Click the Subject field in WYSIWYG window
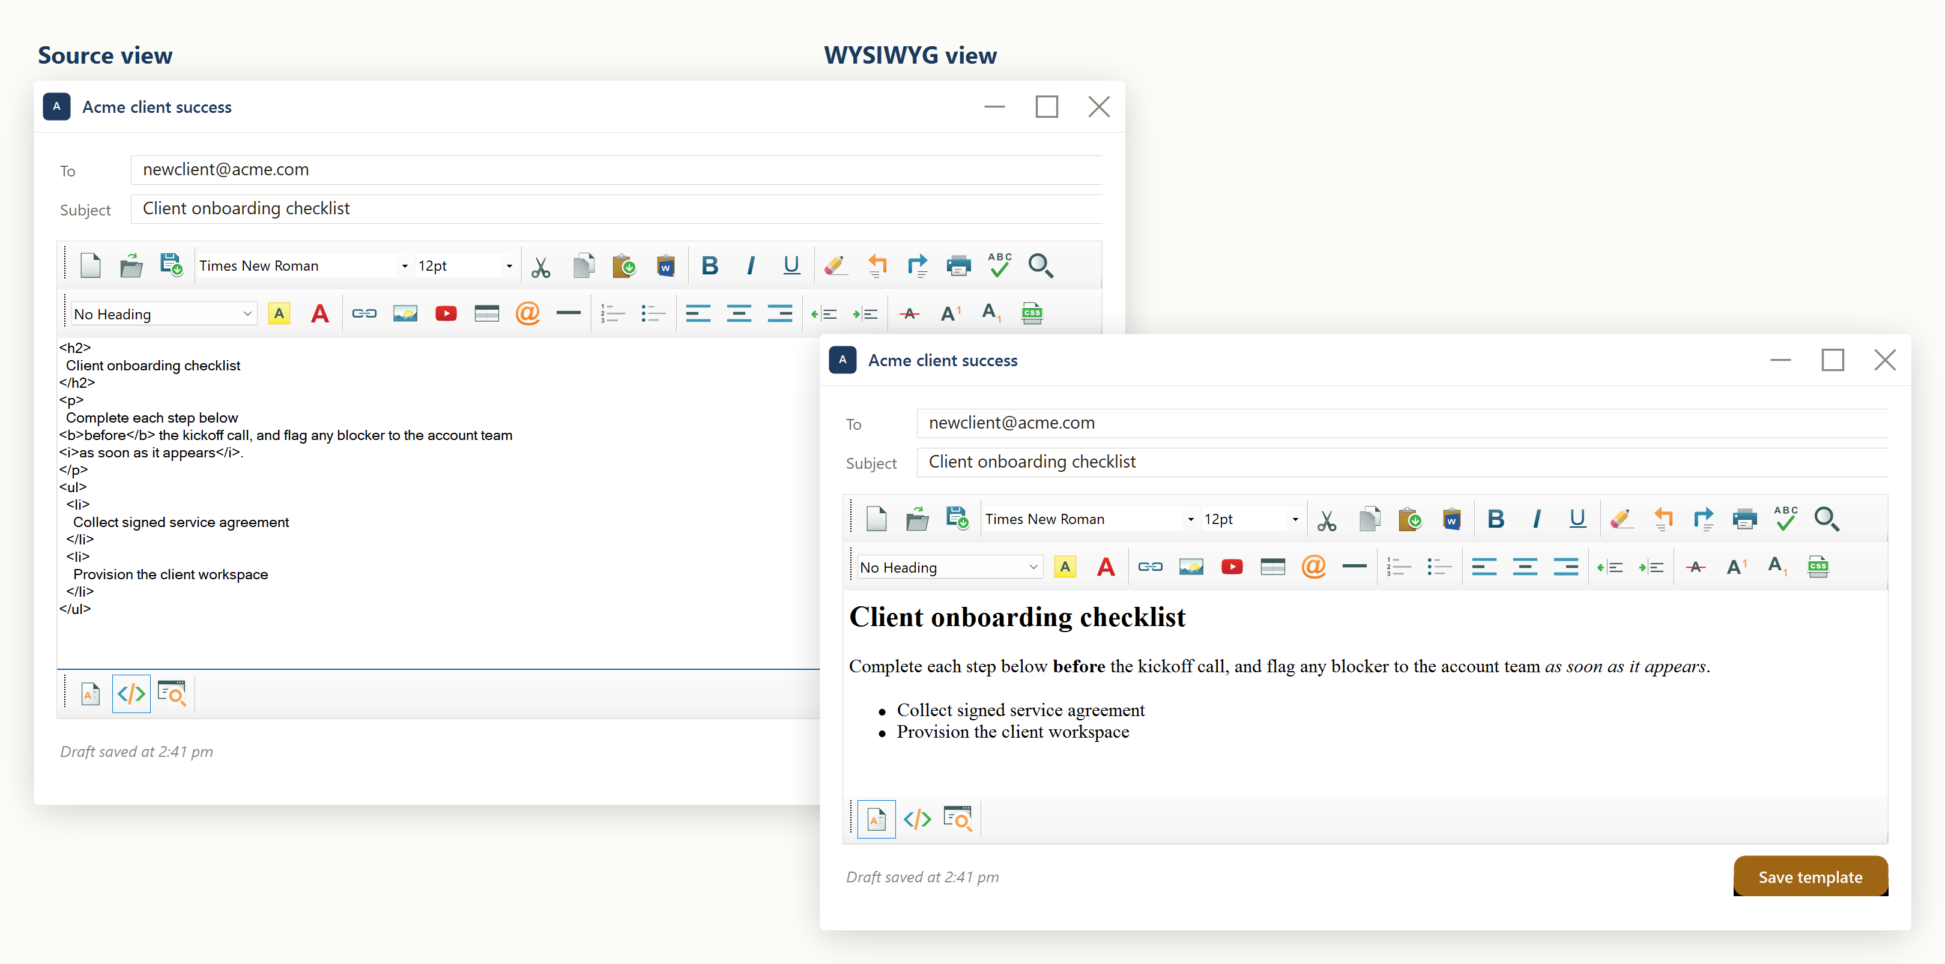Viewport: 1945px width, 964px height. [1402, 462]
